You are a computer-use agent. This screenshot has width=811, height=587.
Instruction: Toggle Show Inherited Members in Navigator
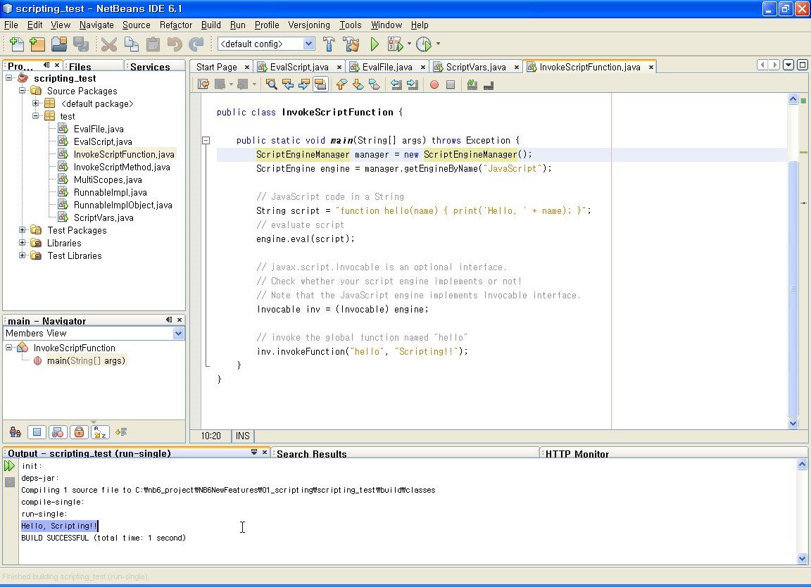pyautogui.click(x=15, y=432)
